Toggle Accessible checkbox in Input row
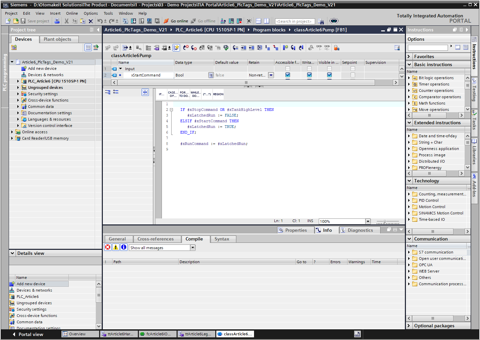Image resolution: width=480 pixels, height=340 pixels. pos(288,69)
